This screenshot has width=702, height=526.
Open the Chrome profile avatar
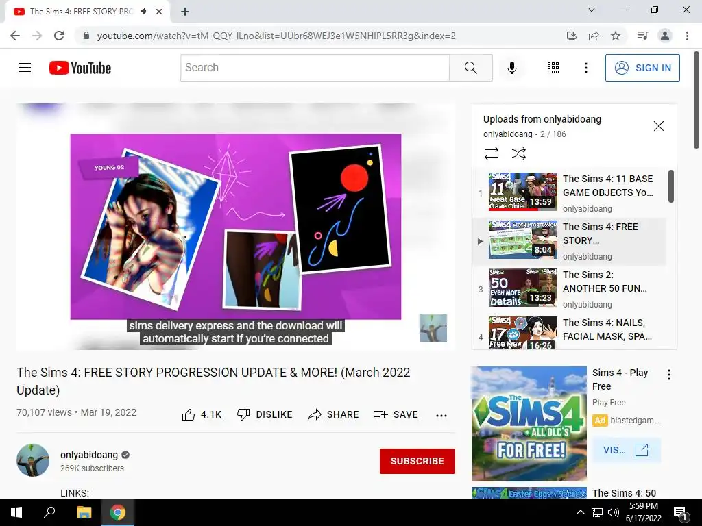click(665, 36)
